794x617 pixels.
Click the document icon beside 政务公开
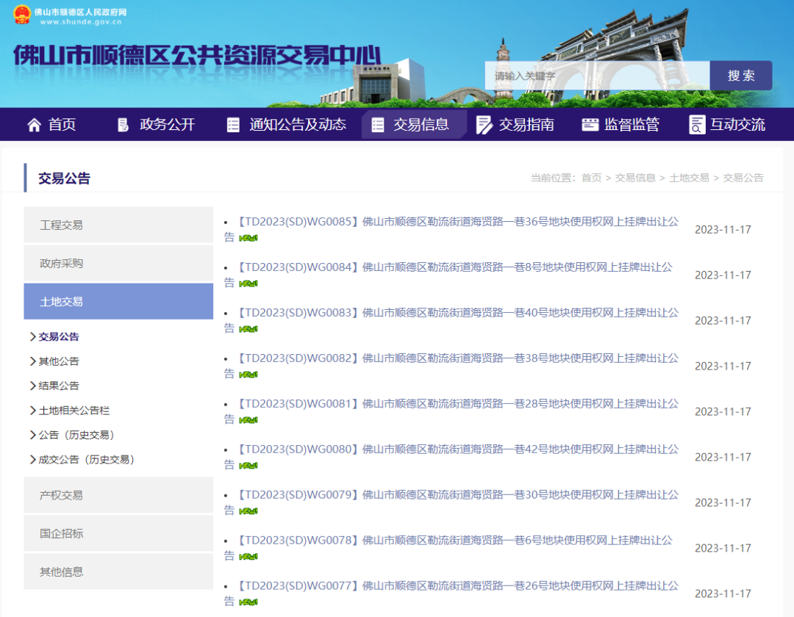tap(123, 125)
